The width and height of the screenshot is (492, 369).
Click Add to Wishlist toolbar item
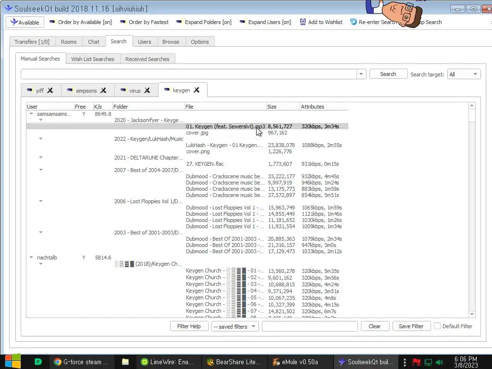[x=321, y=22]
